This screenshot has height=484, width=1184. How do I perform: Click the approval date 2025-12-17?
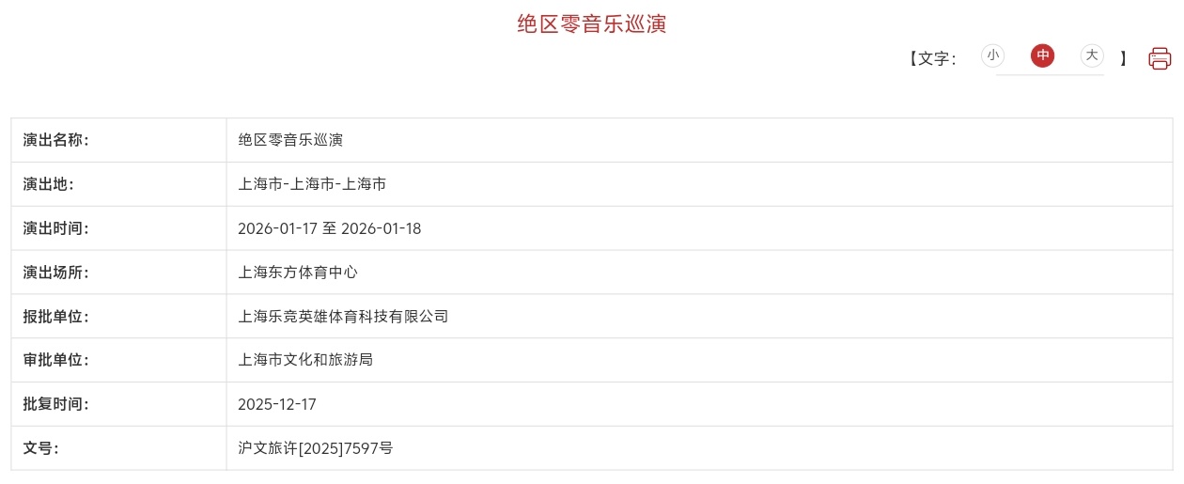(277, 404)
